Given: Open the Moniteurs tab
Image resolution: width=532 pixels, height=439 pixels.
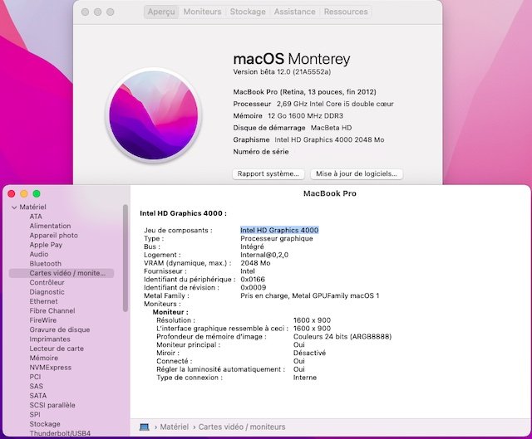Looking at the screenshot, I should click(202, 12).
